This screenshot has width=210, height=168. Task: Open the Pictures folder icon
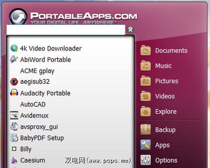[146, 81]
